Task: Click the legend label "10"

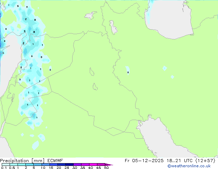Action: tap(43, 168)
